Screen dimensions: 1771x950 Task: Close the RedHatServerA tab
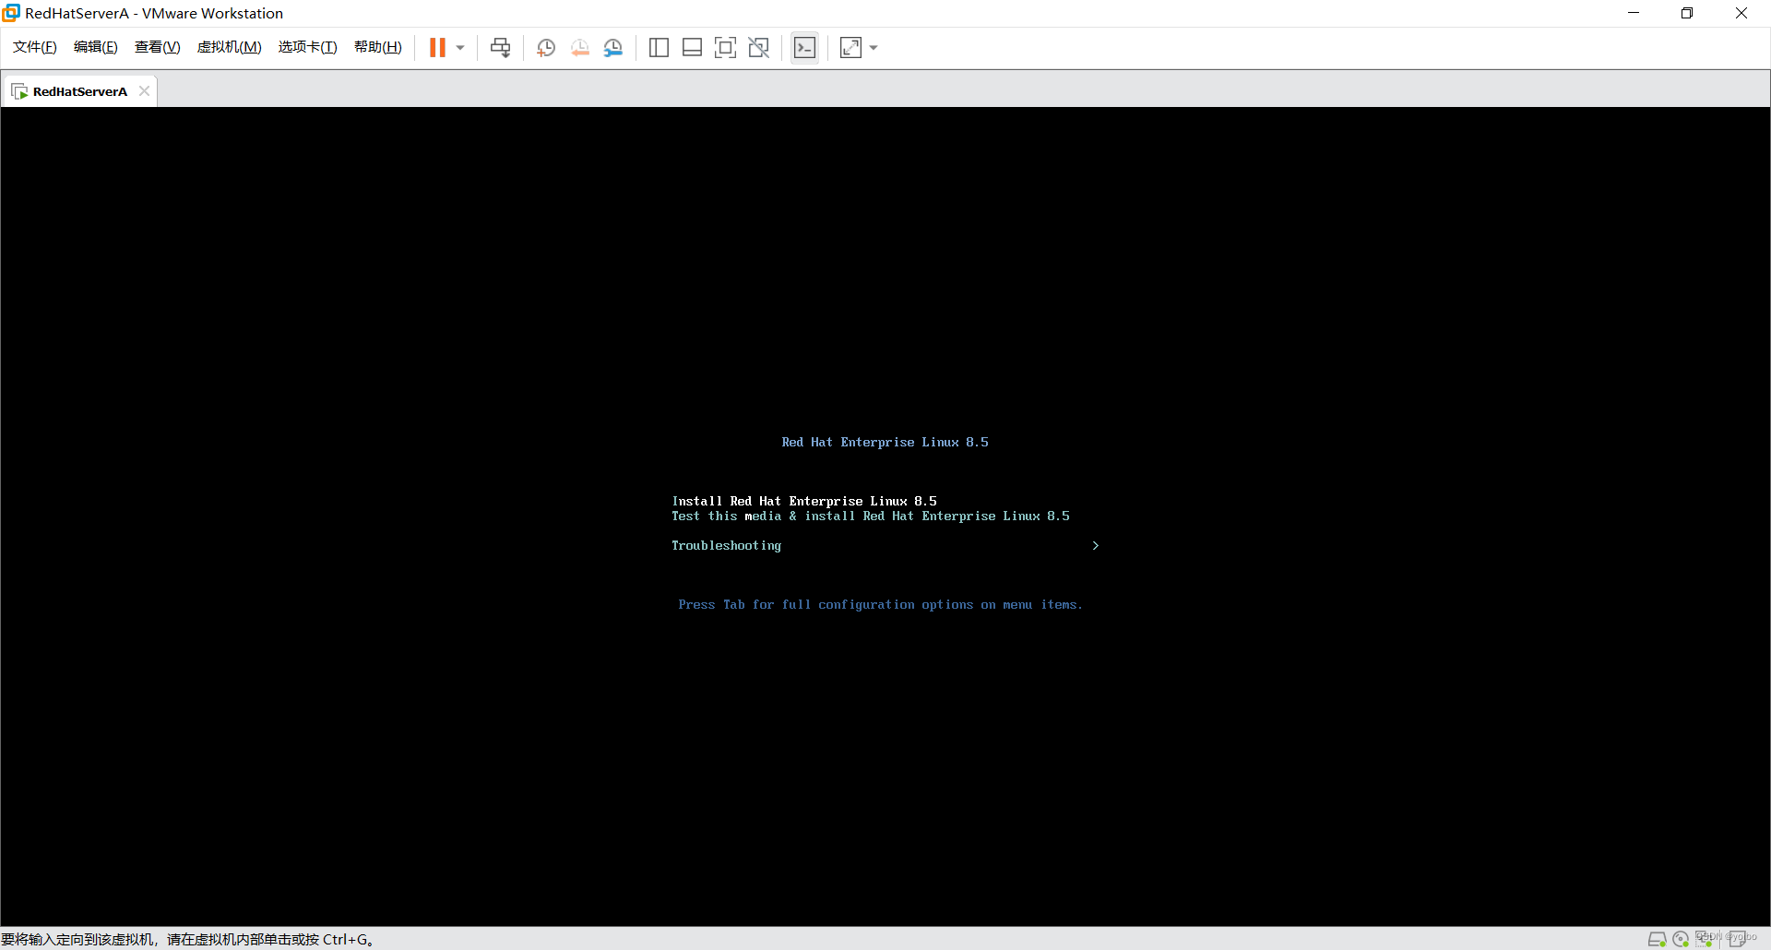(144, 90)
